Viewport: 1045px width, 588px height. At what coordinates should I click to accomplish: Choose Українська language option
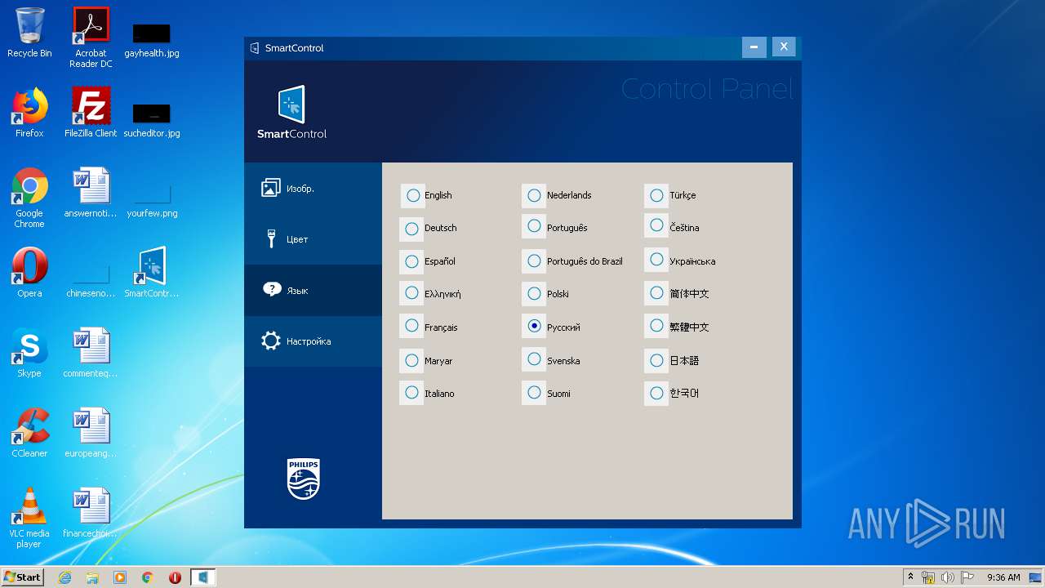click(656, 261)
